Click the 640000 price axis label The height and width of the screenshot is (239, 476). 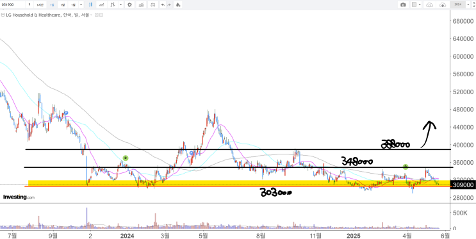(x=463, y=39)
